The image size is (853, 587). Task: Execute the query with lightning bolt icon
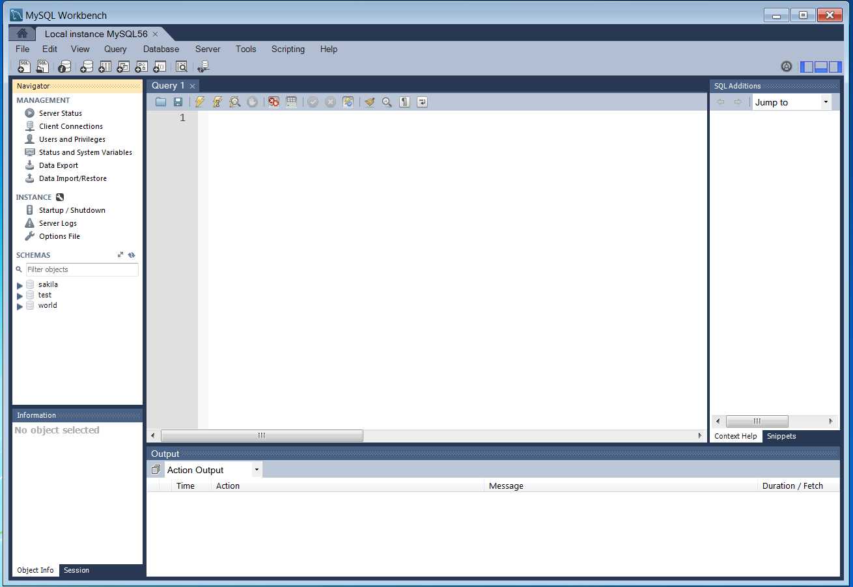coord(200,102)
